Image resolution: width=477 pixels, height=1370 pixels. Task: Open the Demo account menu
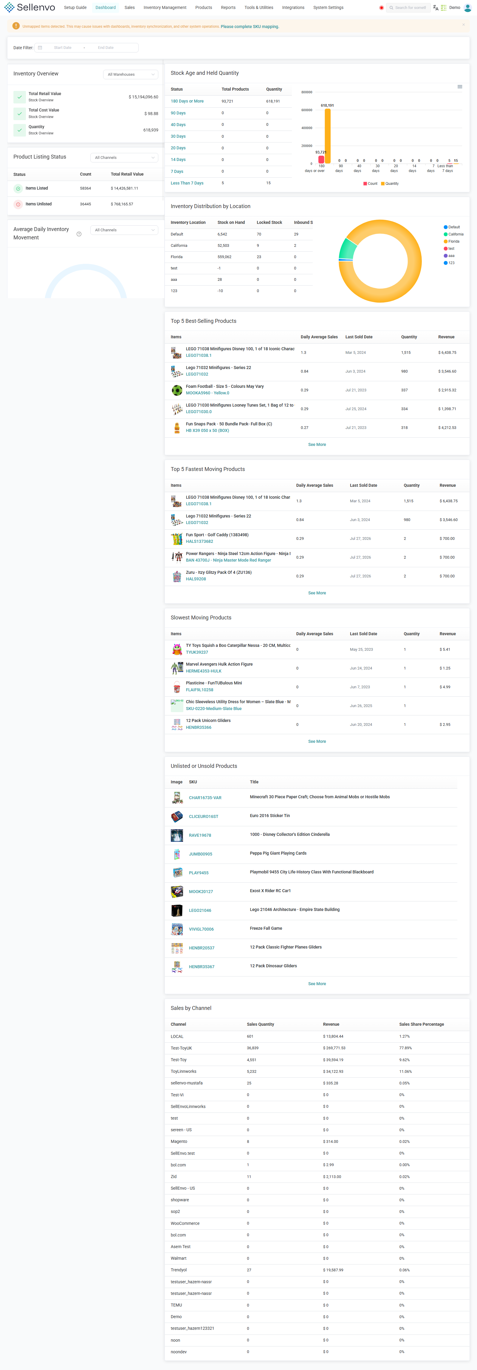[x=455, y=7]
